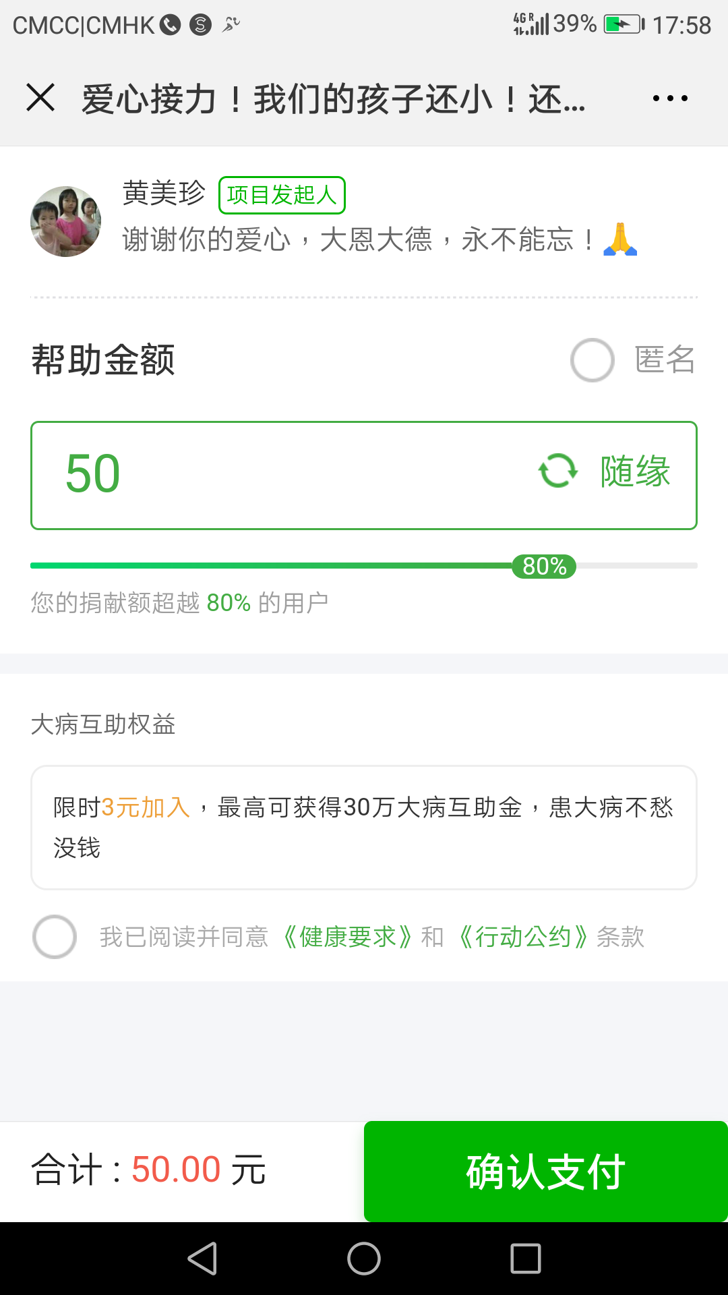Tap the page title in the header
728x1295 pixels.
click(x=334, y=99)
